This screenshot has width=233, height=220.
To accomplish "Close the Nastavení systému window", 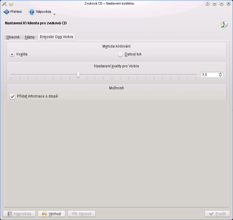I will pyautogui.click(x=228, y=3).
